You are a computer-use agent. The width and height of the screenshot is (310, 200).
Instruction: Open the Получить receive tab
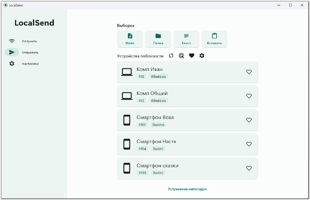click(x=29, y=41)
